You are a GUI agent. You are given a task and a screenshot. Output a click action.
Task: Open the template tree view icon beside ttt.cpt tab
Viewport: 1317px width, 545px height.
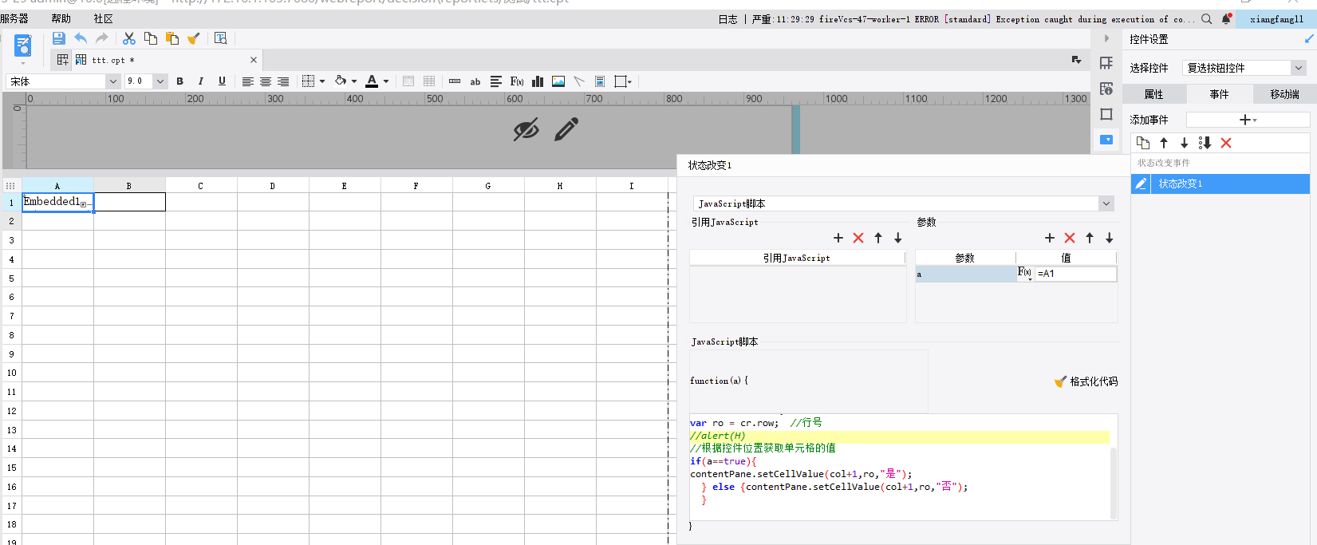pyautogui.click(x=62, y=60)
